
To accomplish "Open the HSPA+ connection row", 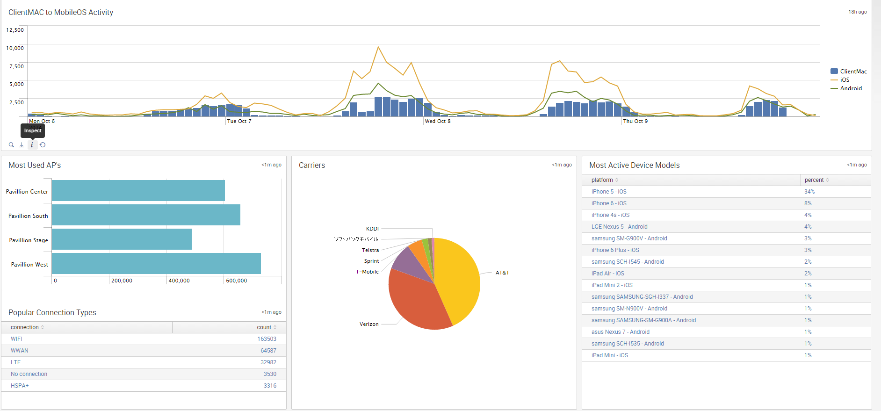I will 144,386.
